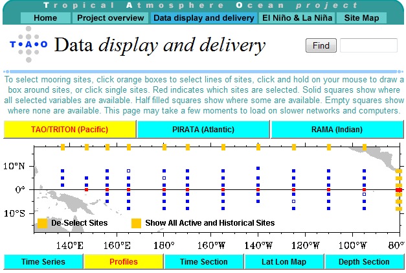Click the orange 5°S latitude-row box on right edge
Image resolution: width=406 pixels, height=273 pixels.
(399, 202)
